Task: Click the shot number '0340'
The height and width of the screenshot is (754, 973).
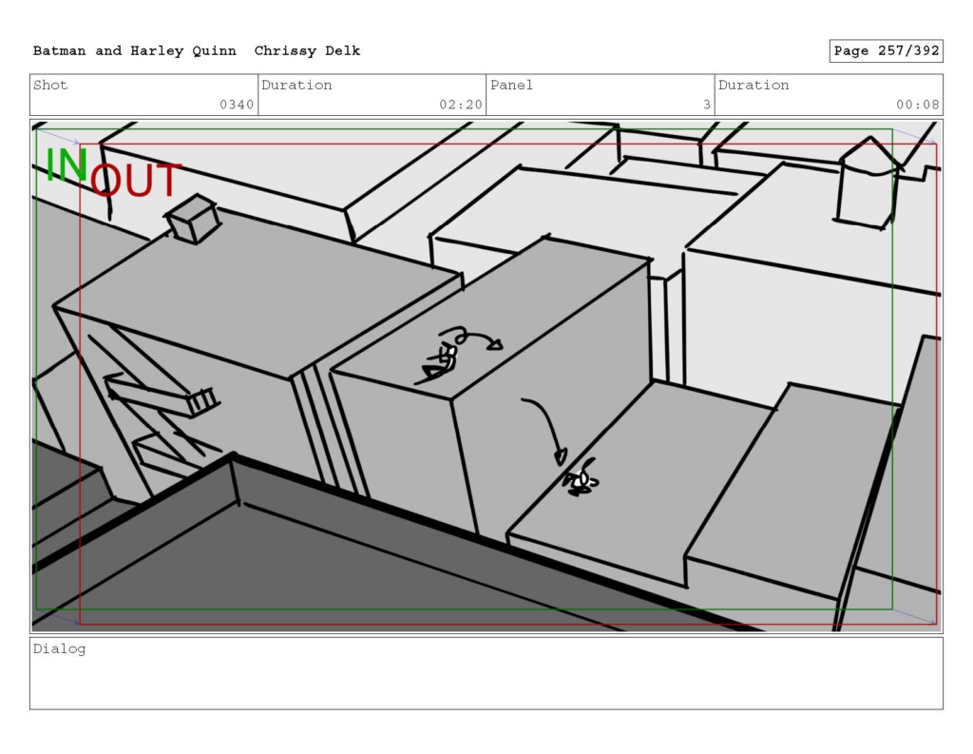Action: click(x=237, y=105)
